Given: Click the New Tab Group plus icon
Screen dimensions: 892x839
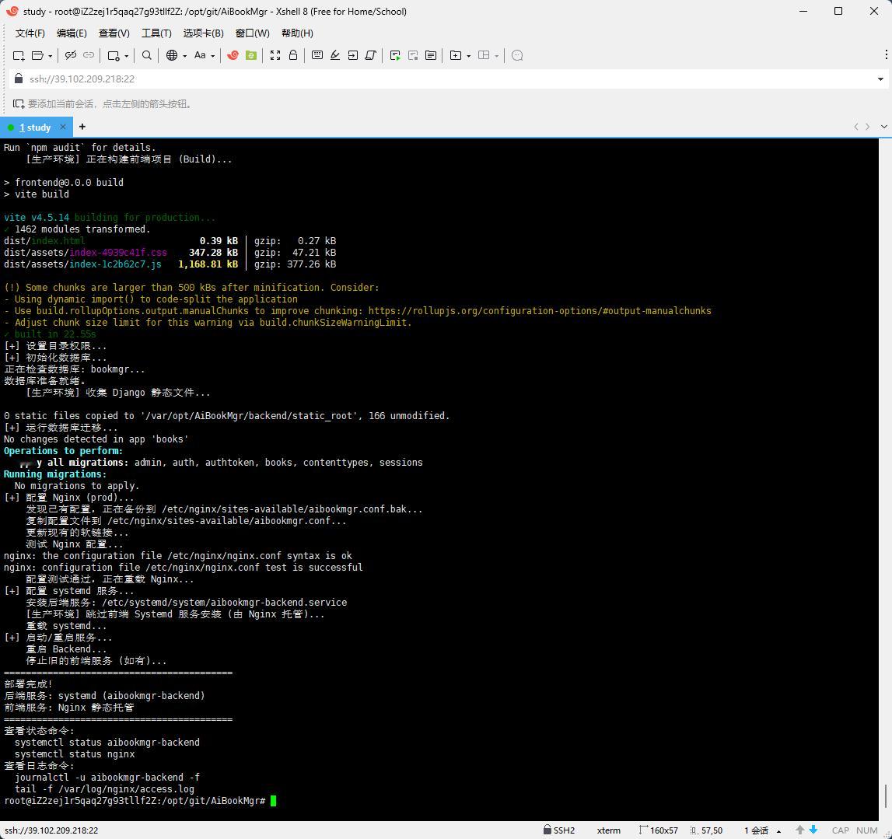Looking at the screenshot, I should click(456, 55).
